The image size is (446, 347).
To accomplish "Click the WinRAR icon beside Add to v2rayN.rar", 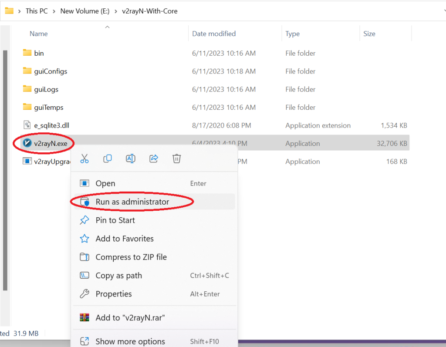I will (x=84, y=318).
